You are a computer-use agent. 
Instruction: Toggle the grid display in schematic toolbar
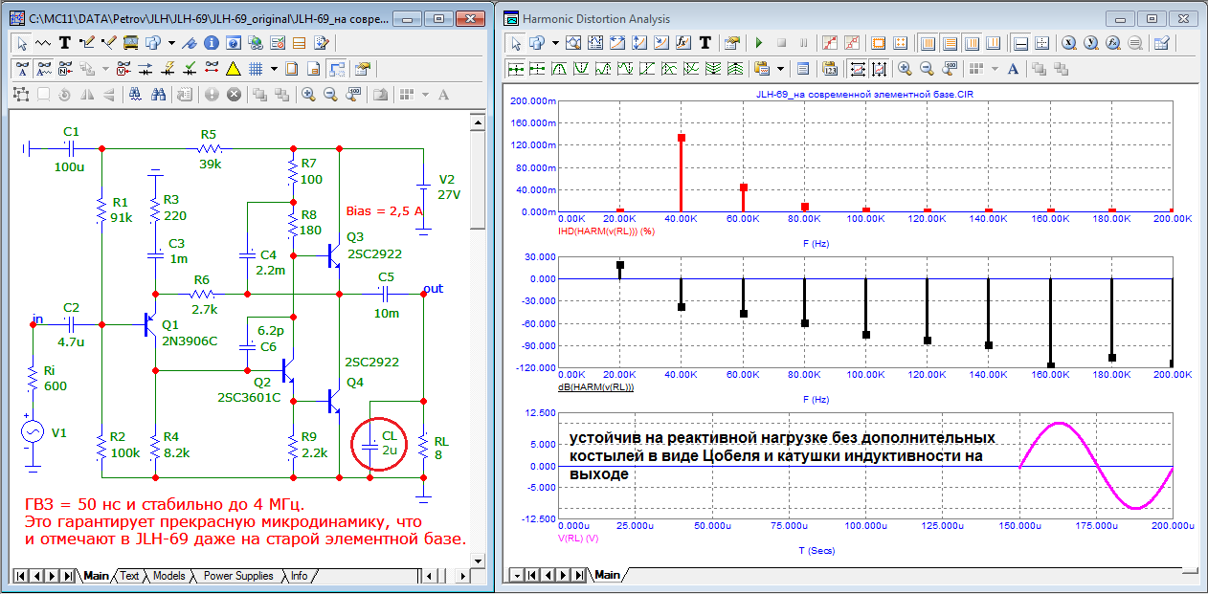(256, 68)
